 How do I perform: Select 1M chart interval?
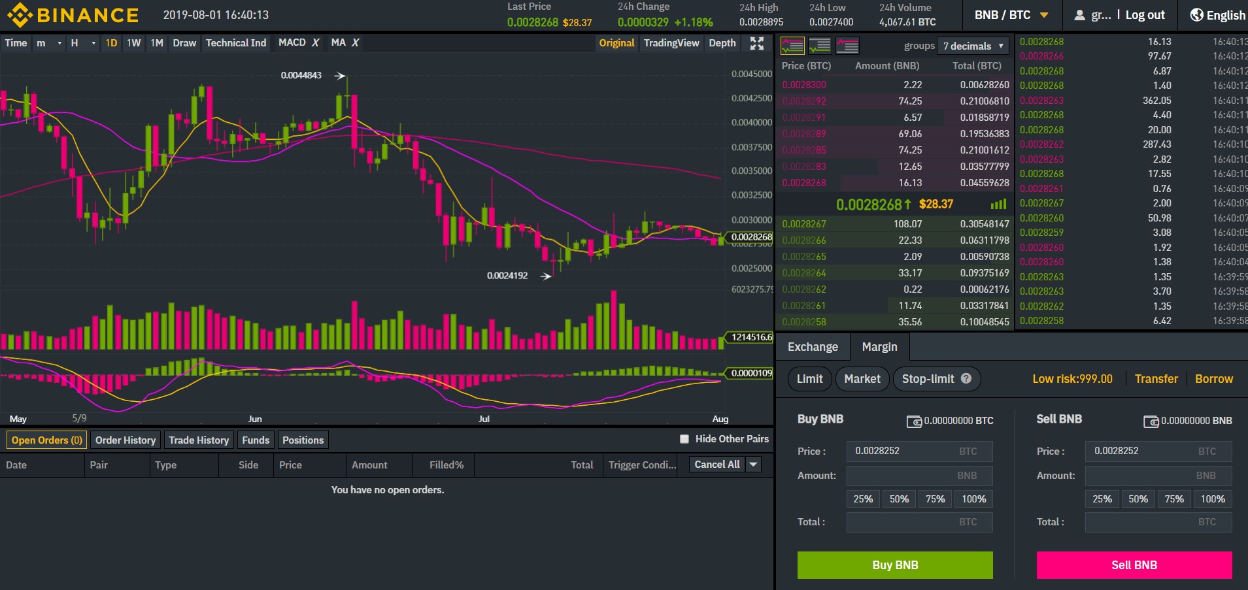tap(157, 43)
